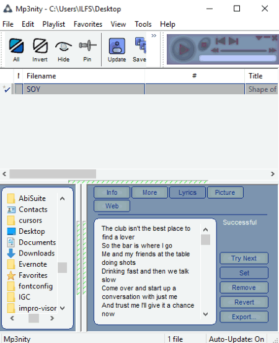The image size is (279, 343).
Task: Open the Tools menu
Action: [143, 24]
